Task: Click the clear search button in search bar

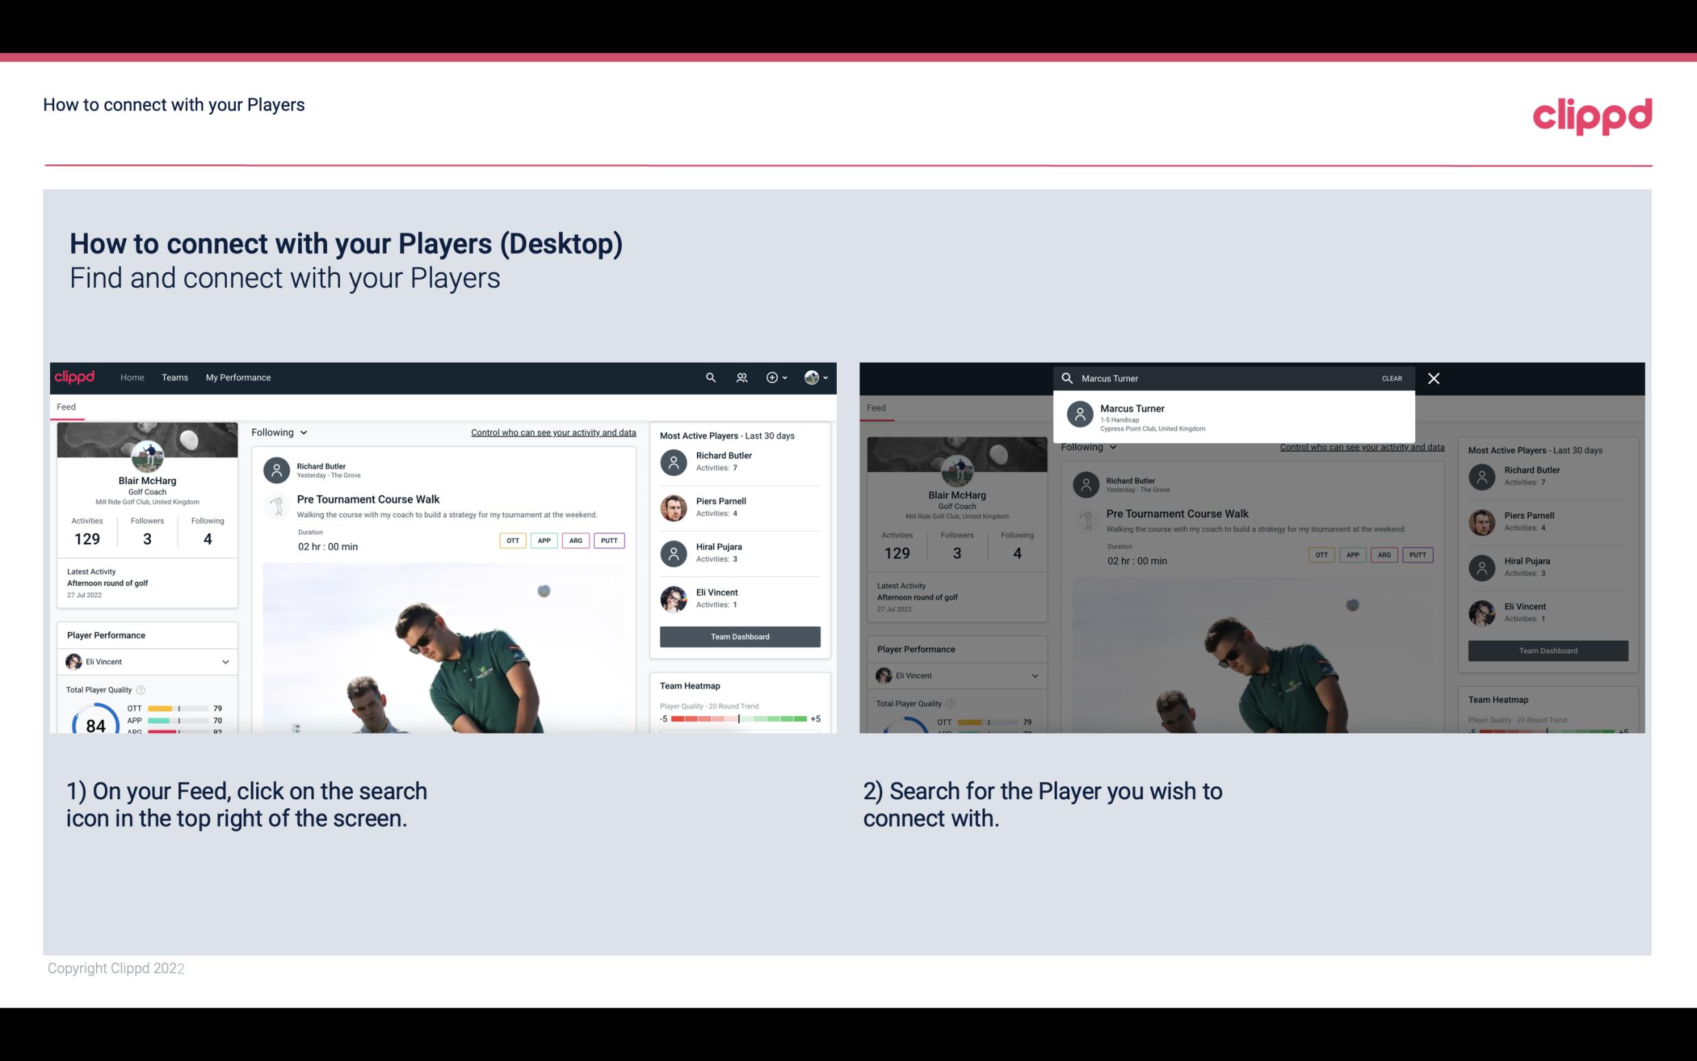Action: coord(1393,378)
